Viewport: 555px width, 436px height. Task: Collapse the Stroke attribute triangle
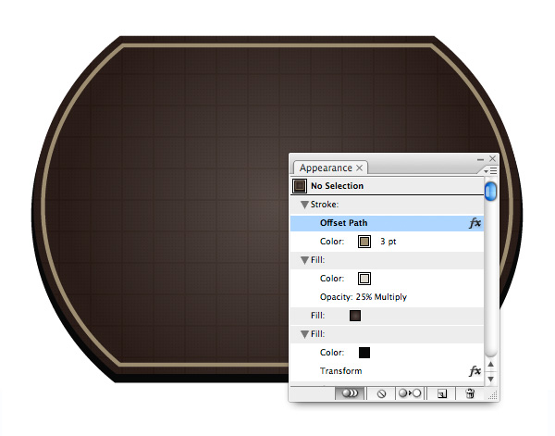[304, 205]
